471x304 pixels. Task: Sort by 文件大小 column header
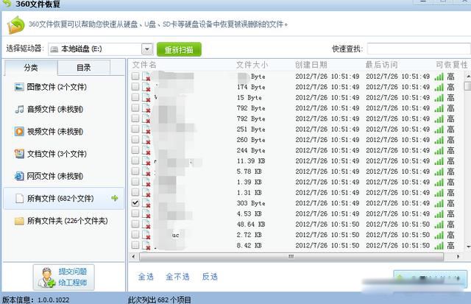click(x=252, y=65)
